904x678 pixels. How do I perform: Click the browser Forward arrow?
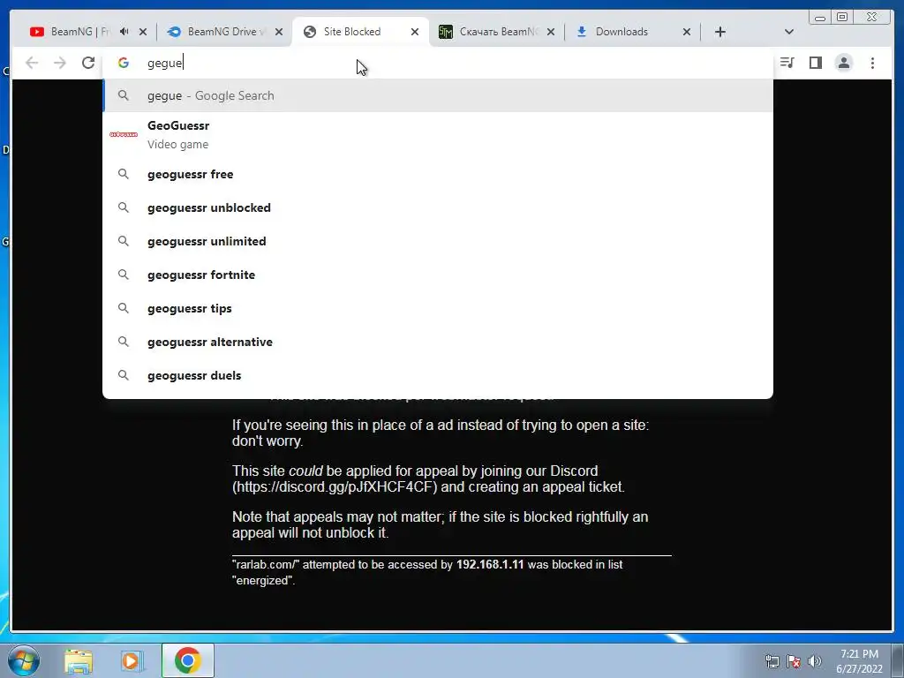click(x=60, y=63)
